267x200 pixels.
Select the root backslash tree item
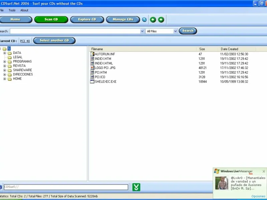tap(9, 49)
